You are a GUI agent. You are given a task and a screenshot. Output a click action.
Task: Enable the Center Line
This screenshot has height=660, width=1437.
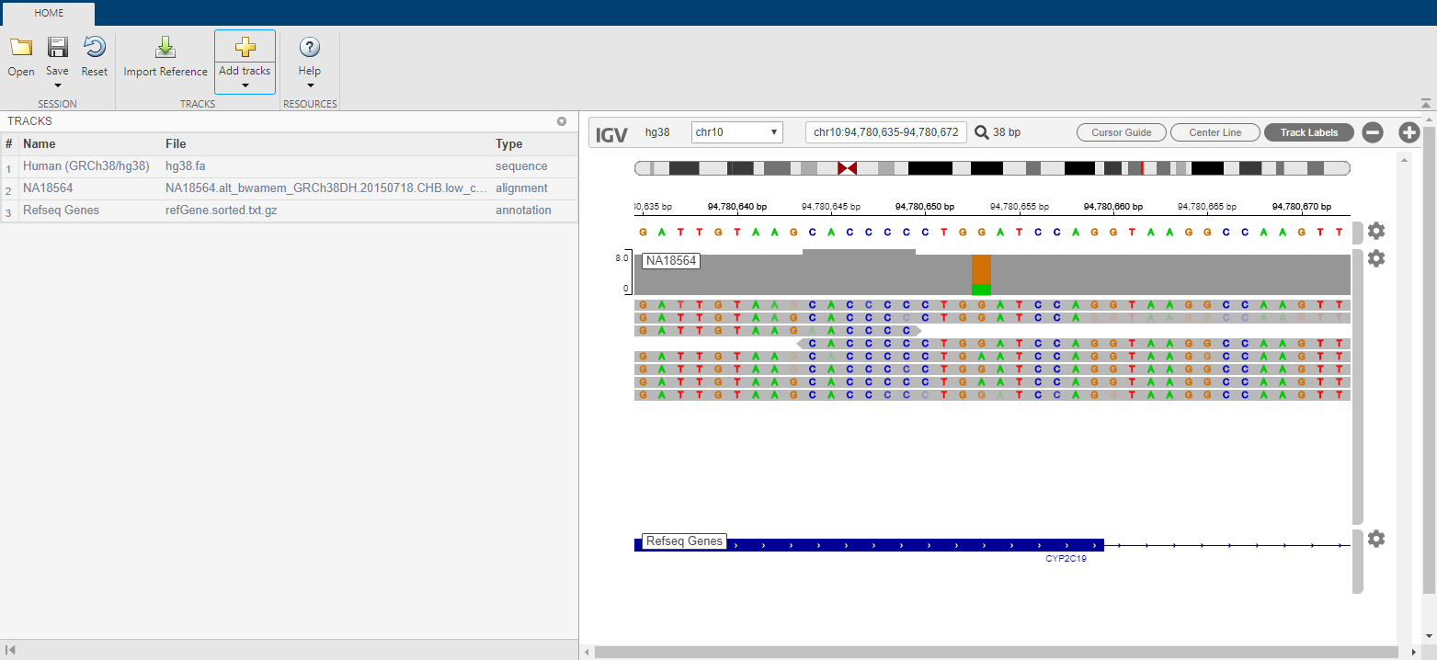pyautogui.click(x=1215, y=131)
